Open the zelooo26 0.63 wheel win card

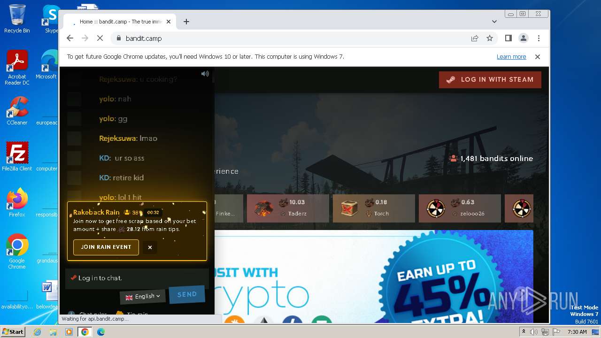click(x=460, y=208)
